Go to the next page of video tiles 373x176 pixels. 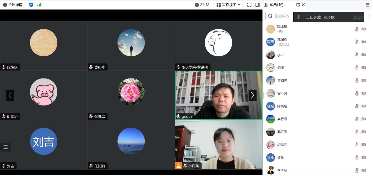(252, 95)
